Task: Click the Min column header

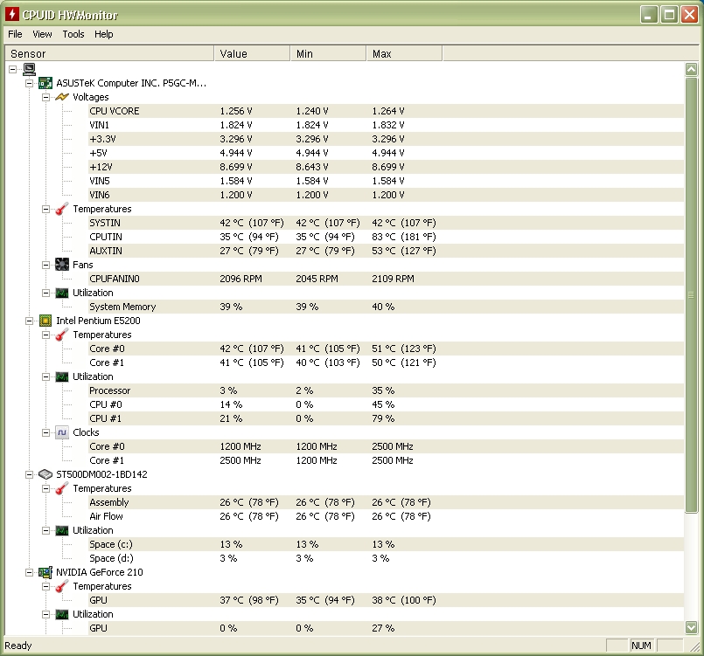Action: tap(328, 54)
